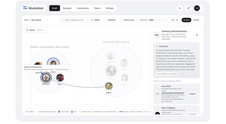Image resolution: width=226 pixels, height=124 pixels.
Task: Click the New task, no connection yet legend dot
Action: (94, 112)
